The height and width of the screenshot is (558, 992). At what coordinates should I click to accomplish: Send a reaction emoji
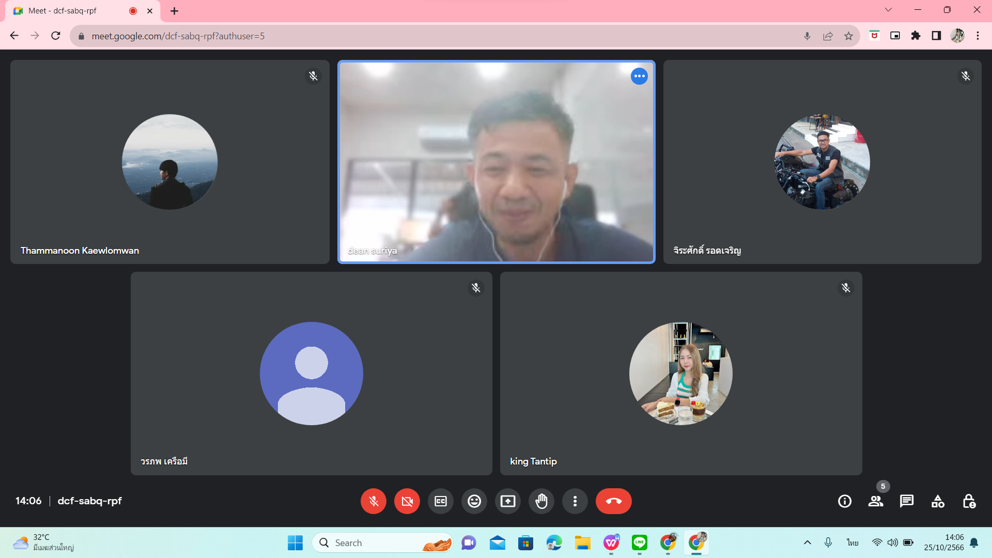474,501
